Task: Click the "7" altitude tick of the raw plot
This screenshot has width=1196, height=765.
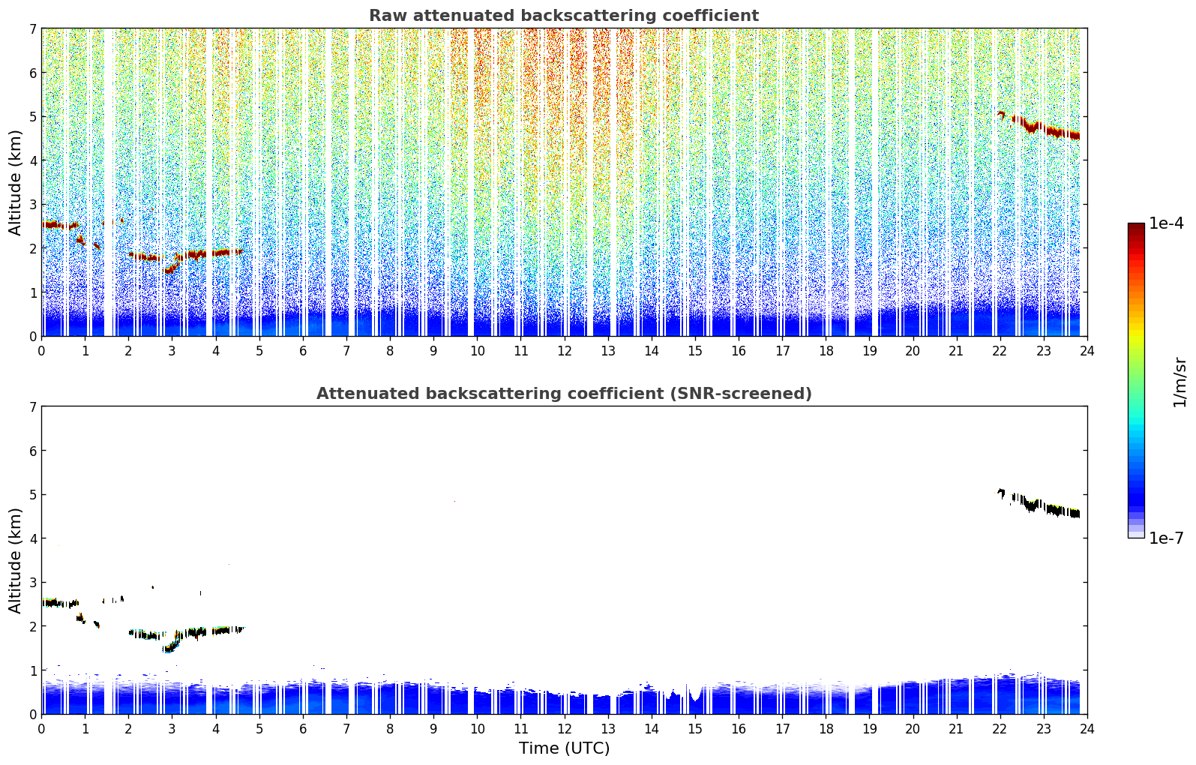Action: [32, 28]
